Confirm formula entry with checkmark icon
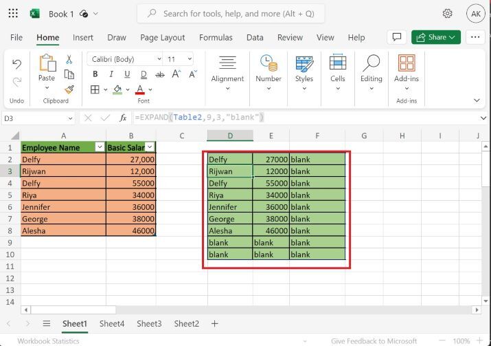The image size is (491, 346). pos(105,118)
